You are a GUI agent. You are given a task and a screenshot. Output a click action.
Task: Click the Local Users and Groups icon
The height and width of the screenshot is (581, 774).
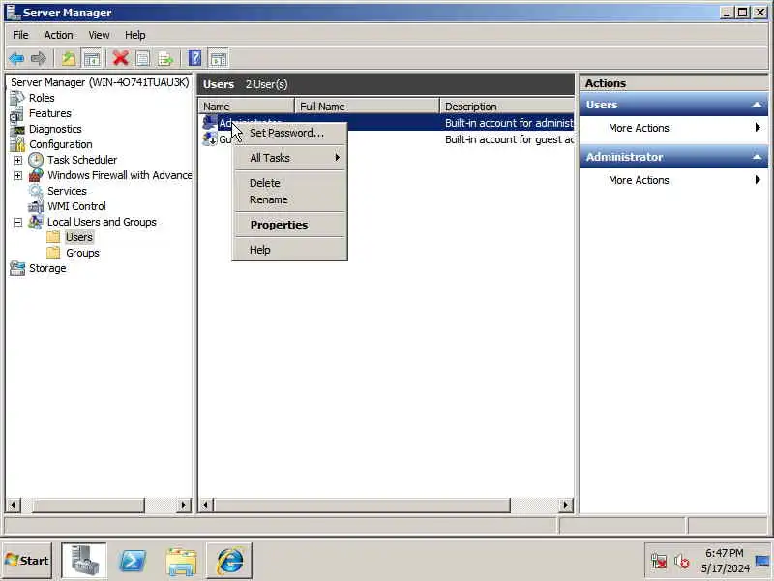pos(36,222)
